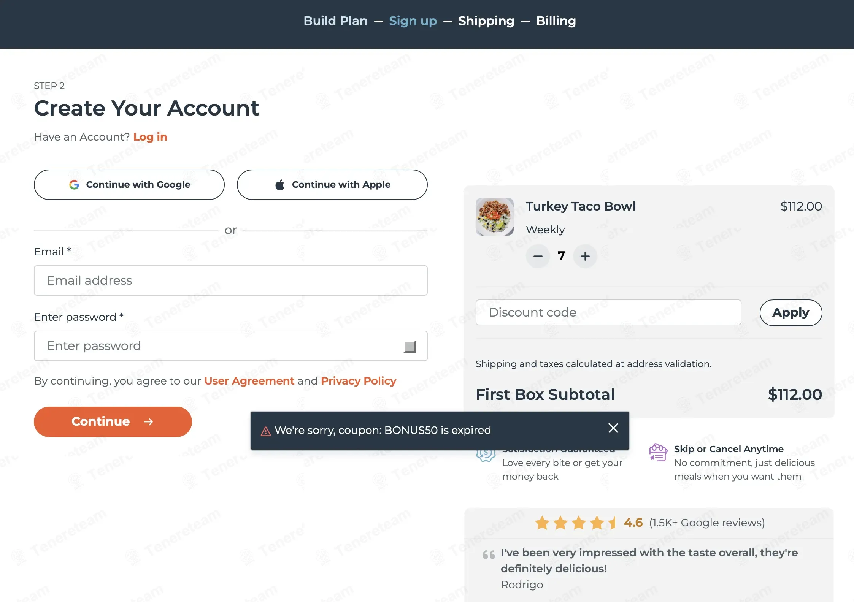Dismiss the expired coupon notification
Screen dimensions: 854x602
[613, 428]
